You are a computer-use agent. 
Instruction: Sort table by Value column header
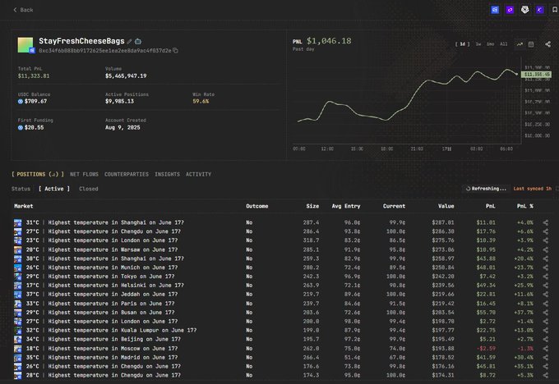pyautogui.click(x=446, y=206)
